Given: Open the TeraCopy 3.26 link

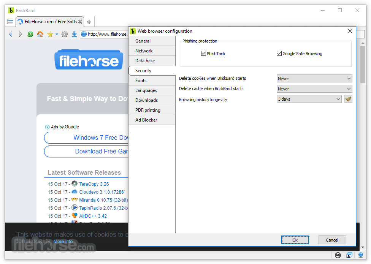Looking at the screenshot, I should pos(94,184).
